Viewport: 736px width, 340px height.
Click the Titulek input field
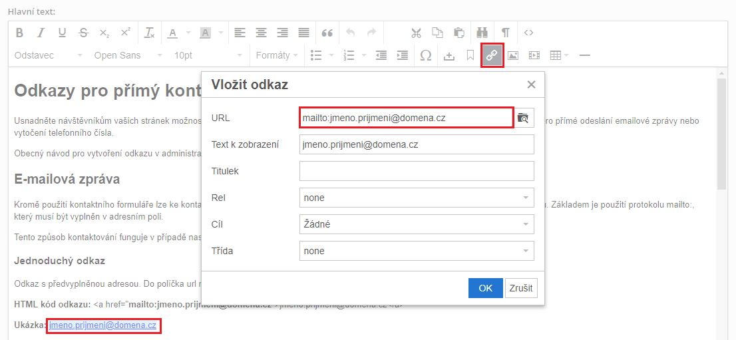point(417,171)
